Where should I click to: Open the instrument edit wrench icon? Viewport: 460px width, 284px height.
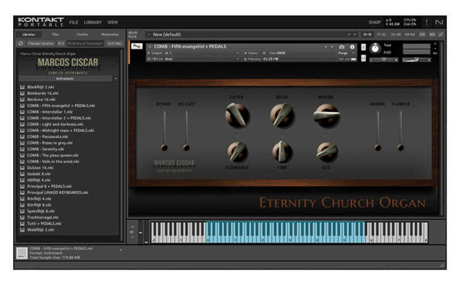(x=137, y=46)
